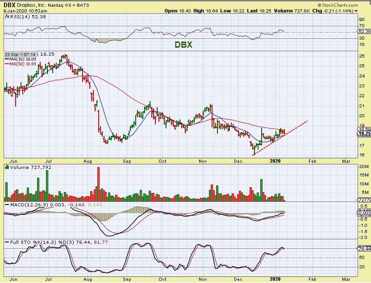This screenshot has height=283, width=371.
Task: Click "Mar" on the bottom stochastic date axis
Action: pyautogui.click(x=346, y=279)
